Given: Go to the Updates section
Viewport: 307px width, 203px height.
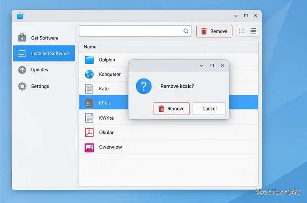Looking at the screenshot, I should coord(44,70).
